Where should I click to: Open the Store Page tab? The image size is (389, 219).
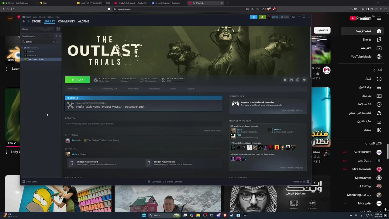[x=73, y=89]
